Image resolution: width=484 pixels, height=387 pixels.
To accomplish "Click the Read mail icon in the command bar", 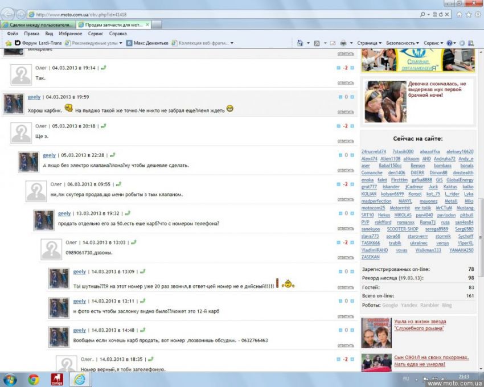I will tap(333, 43).
